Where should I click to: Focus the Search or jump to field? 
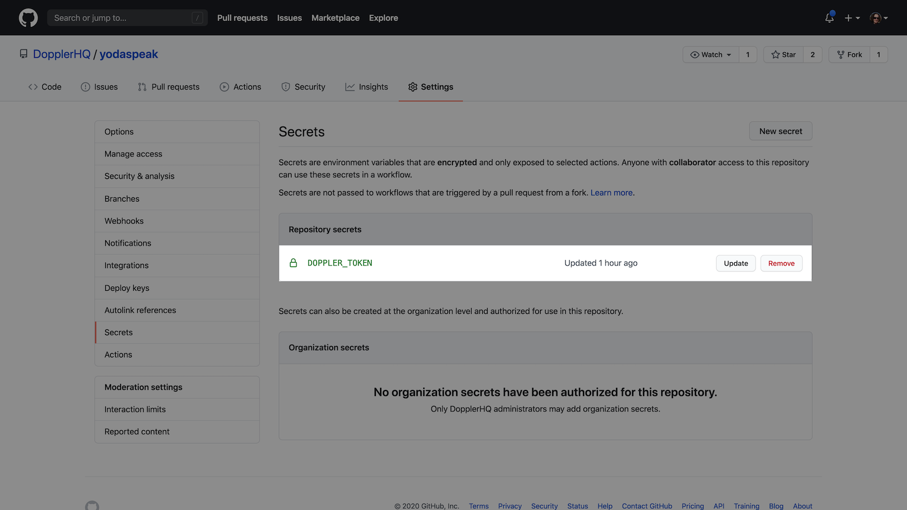[127, 18]
